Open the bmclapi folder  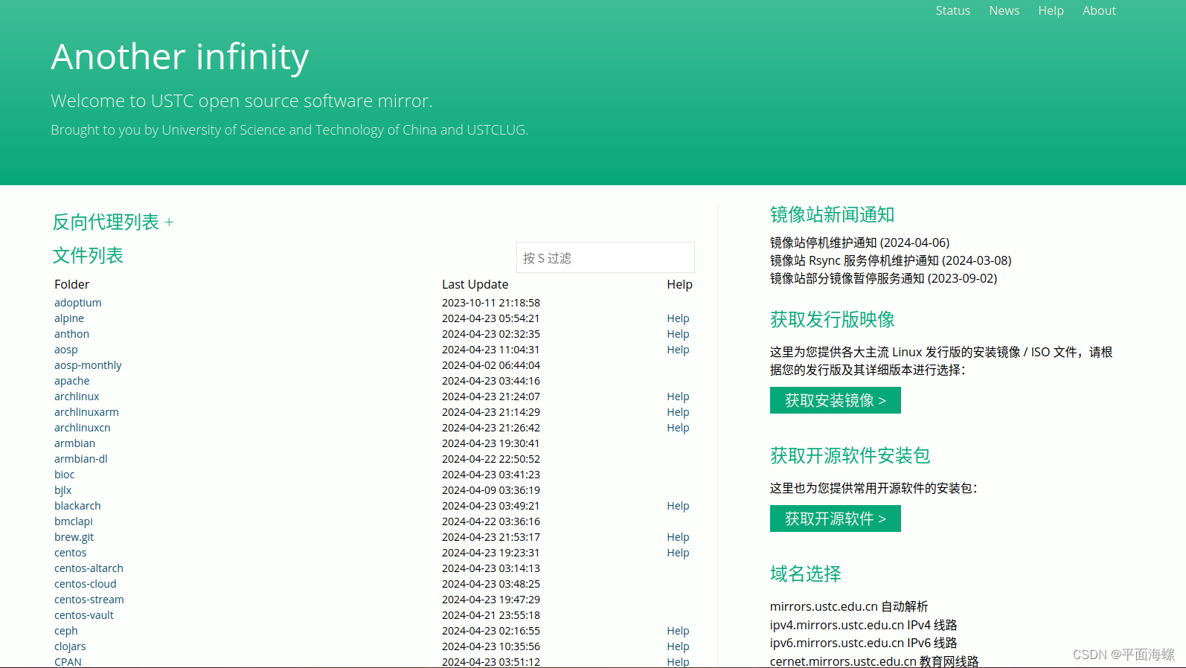tap(73, 521)
